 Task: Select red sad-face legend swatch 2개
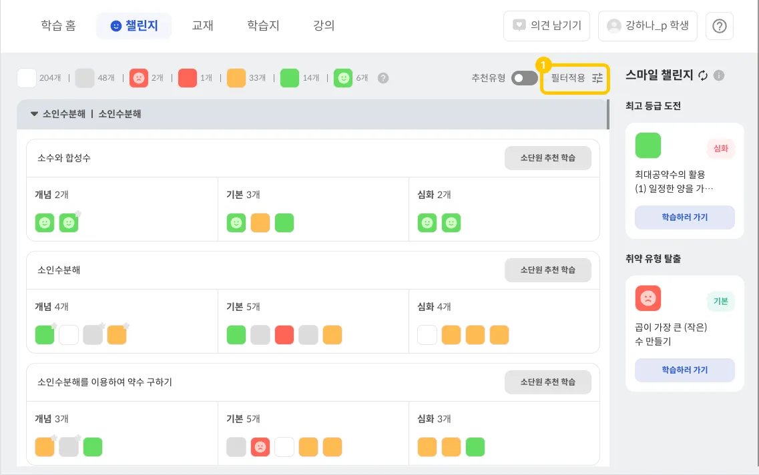pos(138,78)
